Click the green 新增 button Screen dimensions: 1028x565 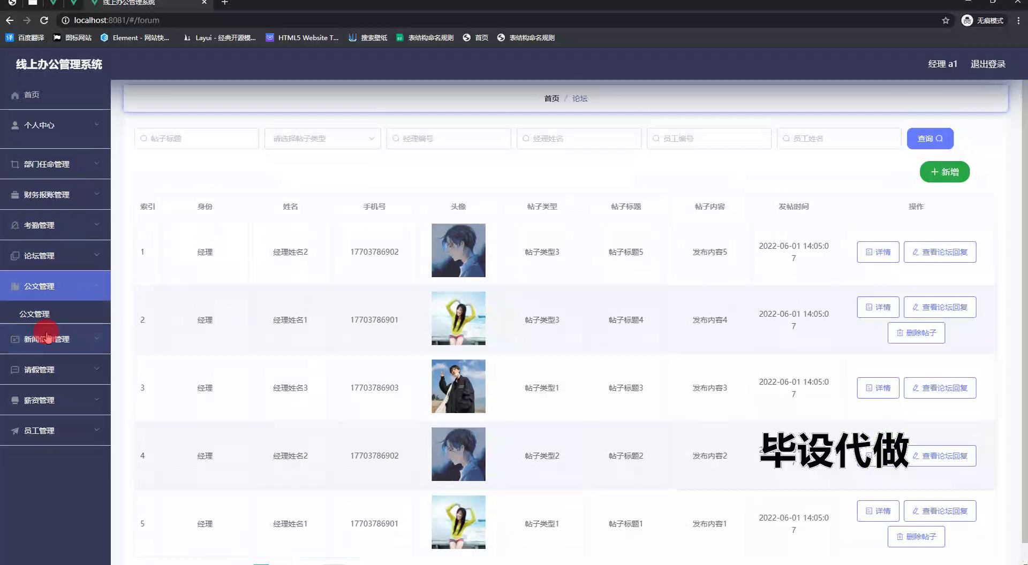tap(944, 172)
